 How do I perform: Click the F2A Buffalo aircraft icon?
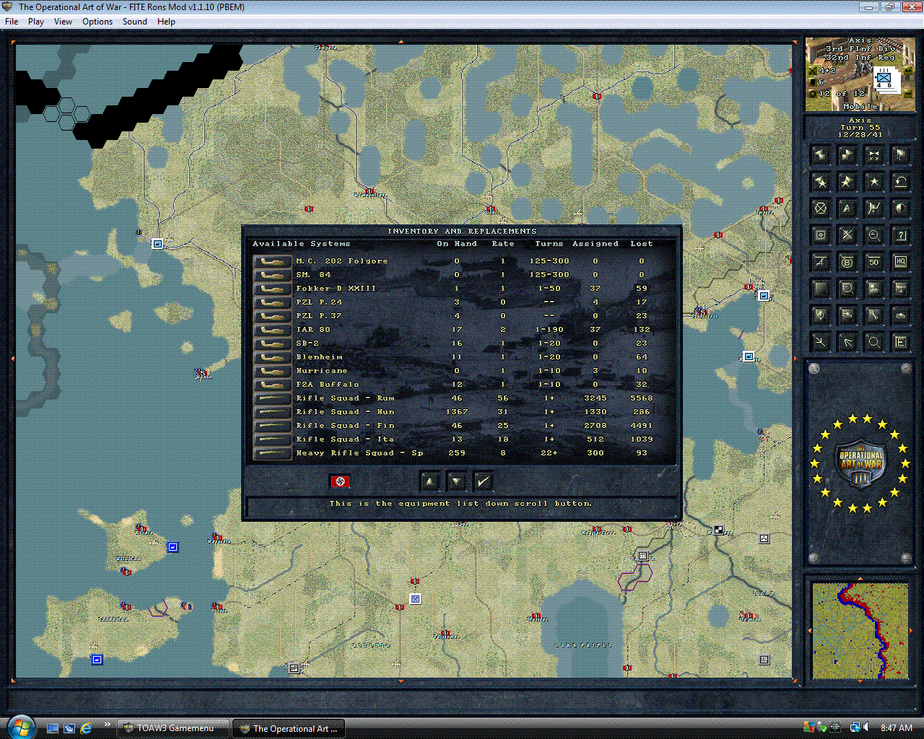pos(272,385)
